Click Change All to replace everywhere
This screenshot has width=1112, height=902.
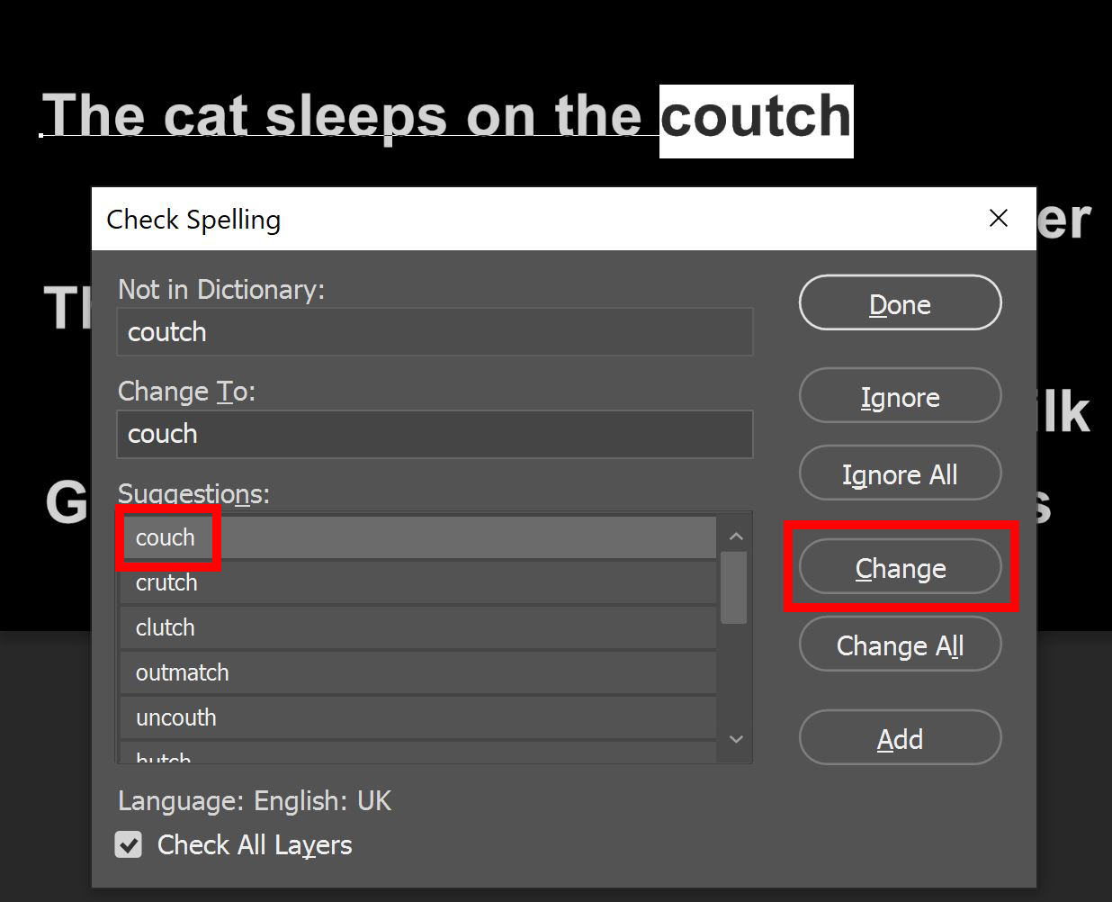pos(899,645)
